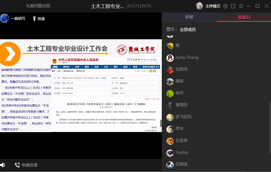Viewport: 271px width, 172px height.
Task: Click the phone icon to request speaking
Action: pyautogui.click(x=17, y=165)
